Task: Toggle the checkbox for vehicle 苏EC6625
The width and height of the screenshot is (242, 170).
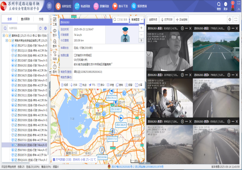Action: click(15, 75)
